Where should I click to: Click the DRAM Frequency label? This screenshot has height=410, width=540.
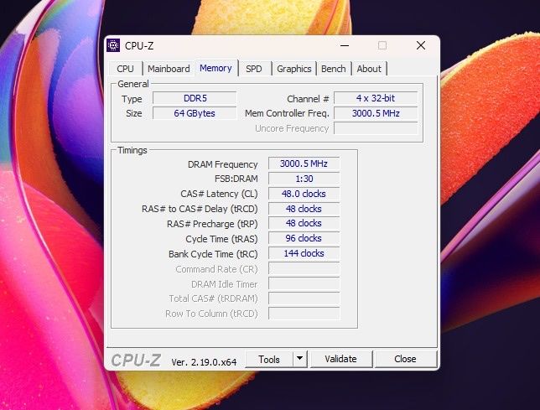[223, 164]
